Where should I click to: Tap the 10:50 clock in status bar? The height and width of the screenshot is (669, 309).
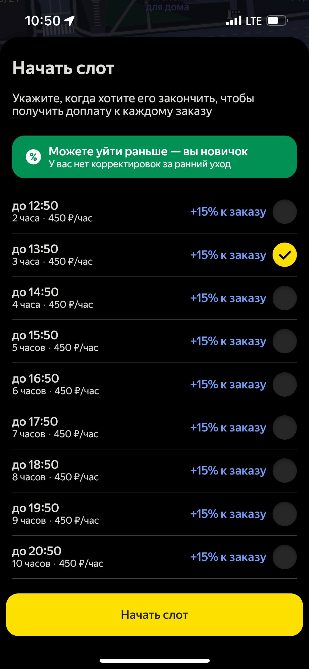(x=43, y=21)
